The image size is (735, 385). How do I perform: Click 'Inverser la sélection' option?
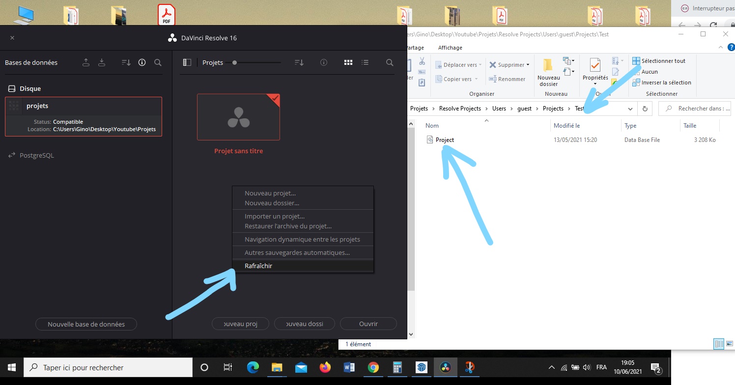[661, 82]
